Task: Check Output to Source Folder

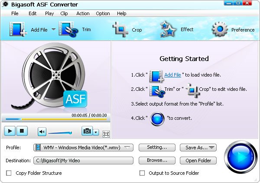Action: click(142, 173)
